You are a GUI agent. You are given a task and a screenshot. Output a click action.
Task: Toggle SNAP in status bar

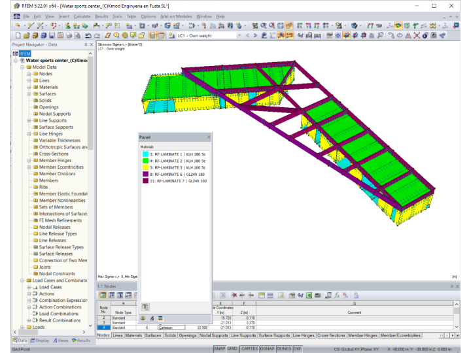click(x=219, y=349)
